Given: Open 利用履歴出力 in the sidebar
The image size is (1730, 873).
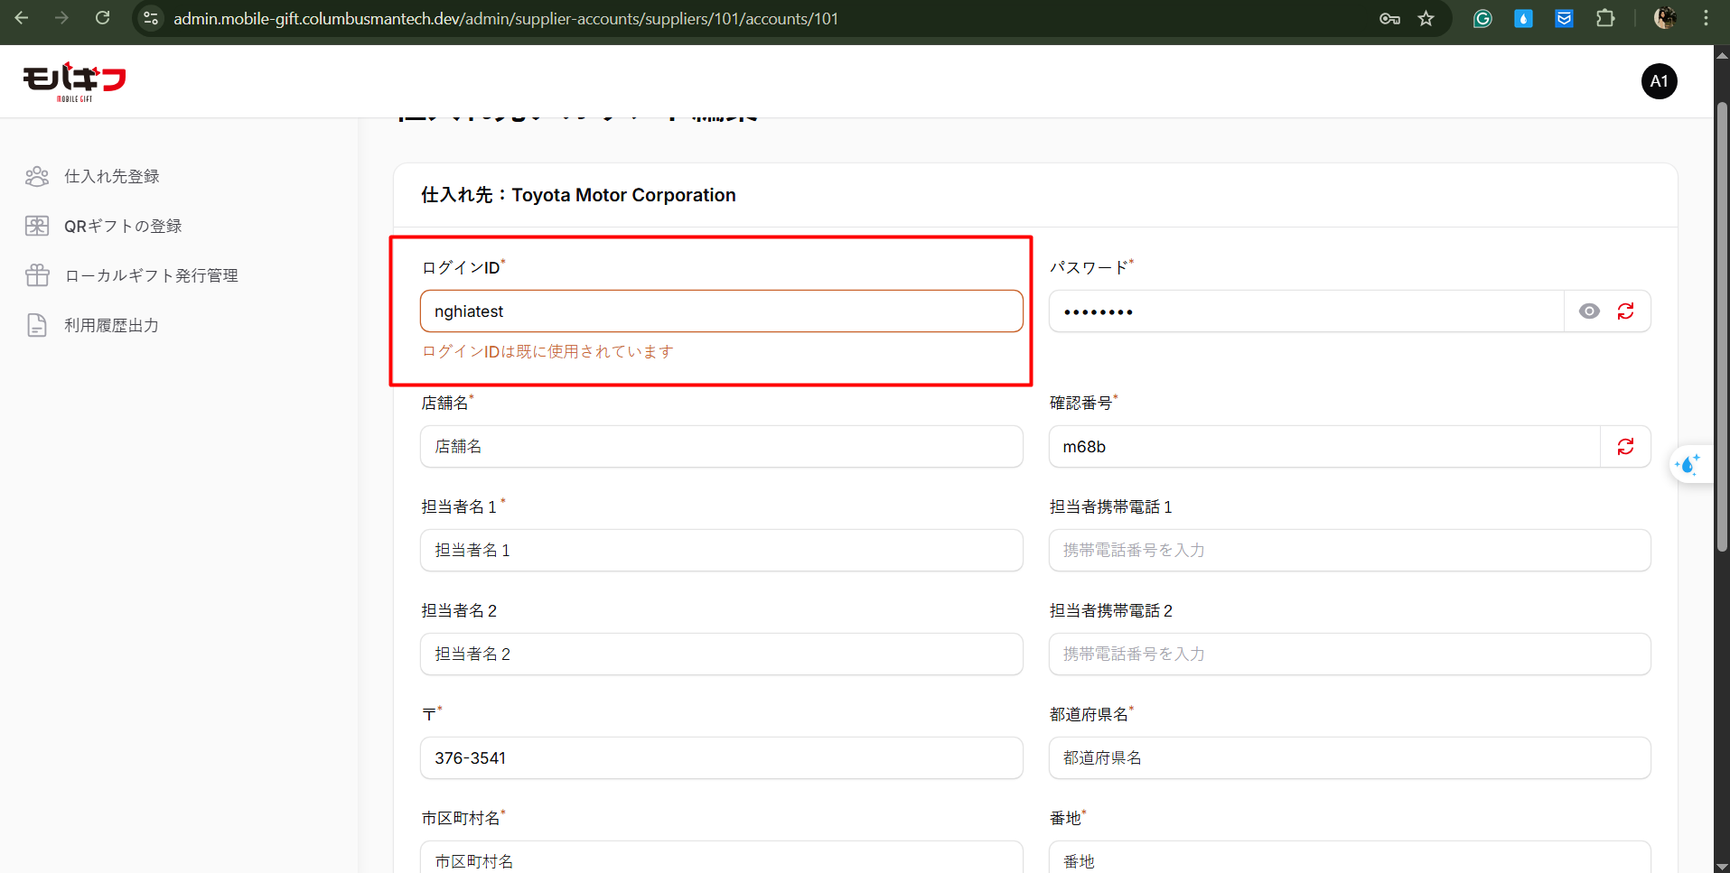Looking at the screenshot, I should 111,325.
